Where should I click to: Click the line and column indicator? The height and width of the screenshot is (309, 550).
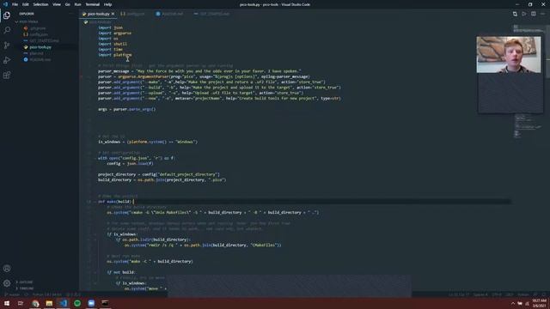pos(459,294)
